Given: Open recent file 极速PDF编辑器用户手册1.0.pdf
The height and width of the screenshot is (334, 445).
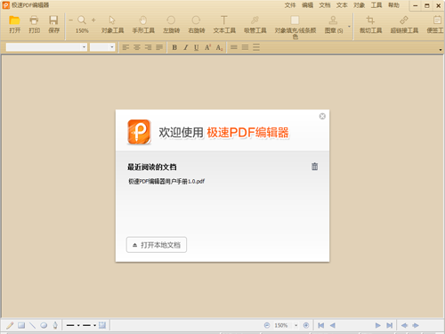Looking at the screenshot, I should pyautogui.click(x=166, y=181).
